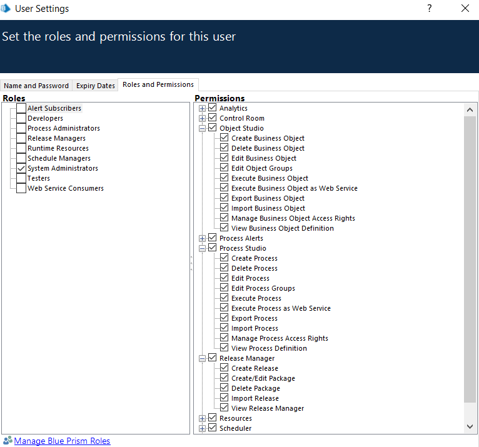Tick the Schedule Managers checkbox

coord(21,158)
